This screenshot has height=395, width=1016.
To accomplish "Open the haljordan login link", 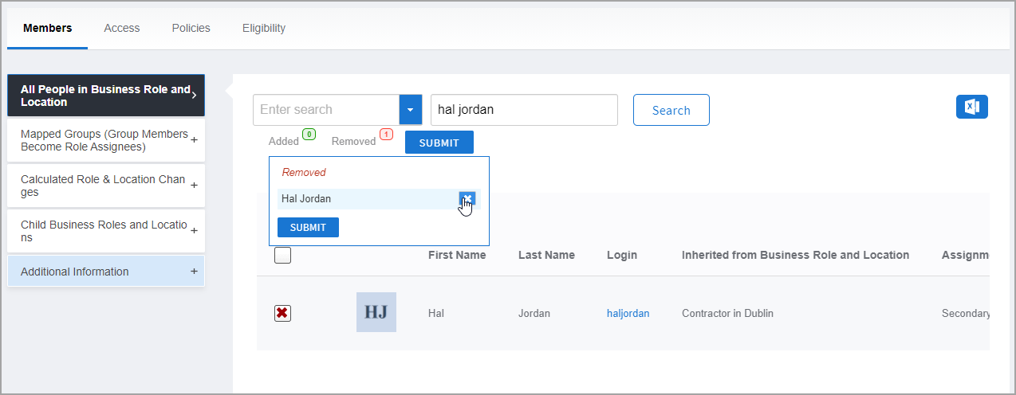I will point(628,313).
